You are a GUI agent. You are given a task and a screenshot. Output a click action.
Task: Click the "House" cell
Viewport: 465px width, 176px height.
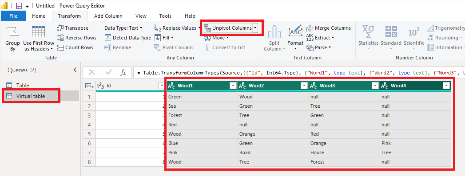coord(344,153)
